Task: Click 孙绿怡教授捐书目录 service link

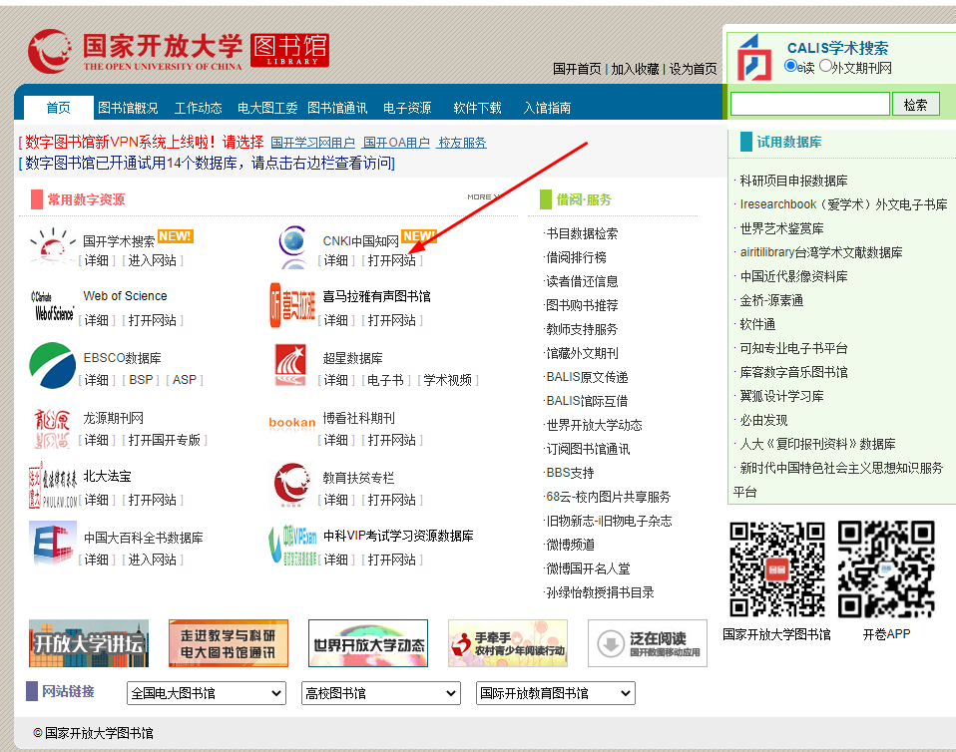Action: (x=600, y=592)
